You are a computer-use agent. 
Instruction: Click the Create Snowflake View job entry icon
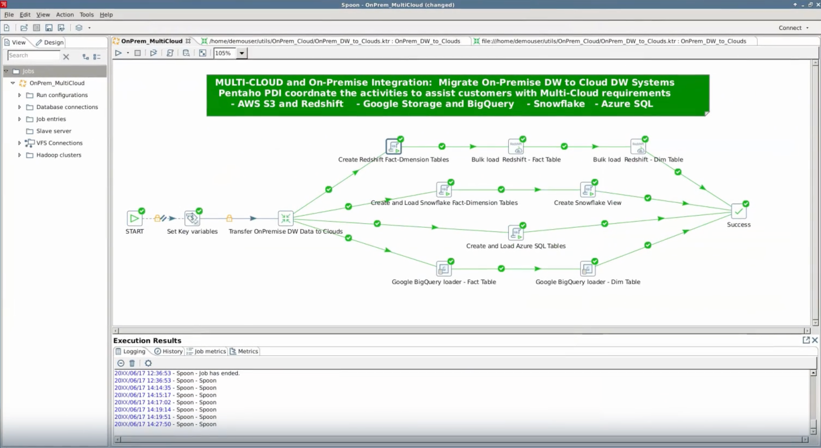(x=587, y=190)
